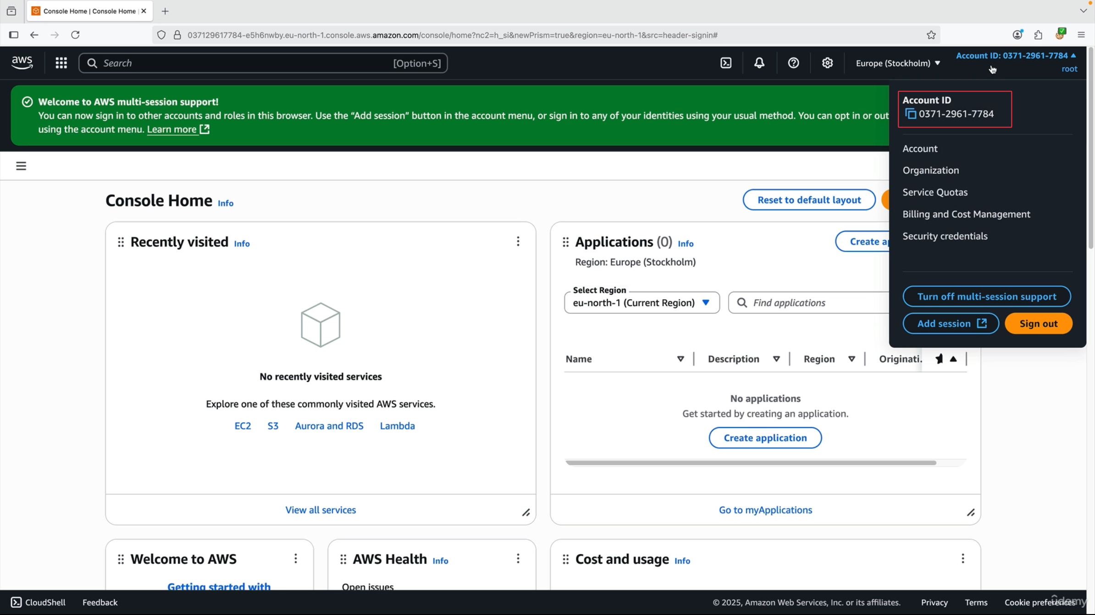
Task: Open the Lambda service link
Action: (x=397, y=426)
